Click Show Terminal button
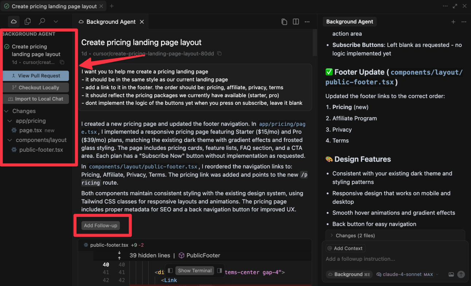 click(x=195, y=270)
